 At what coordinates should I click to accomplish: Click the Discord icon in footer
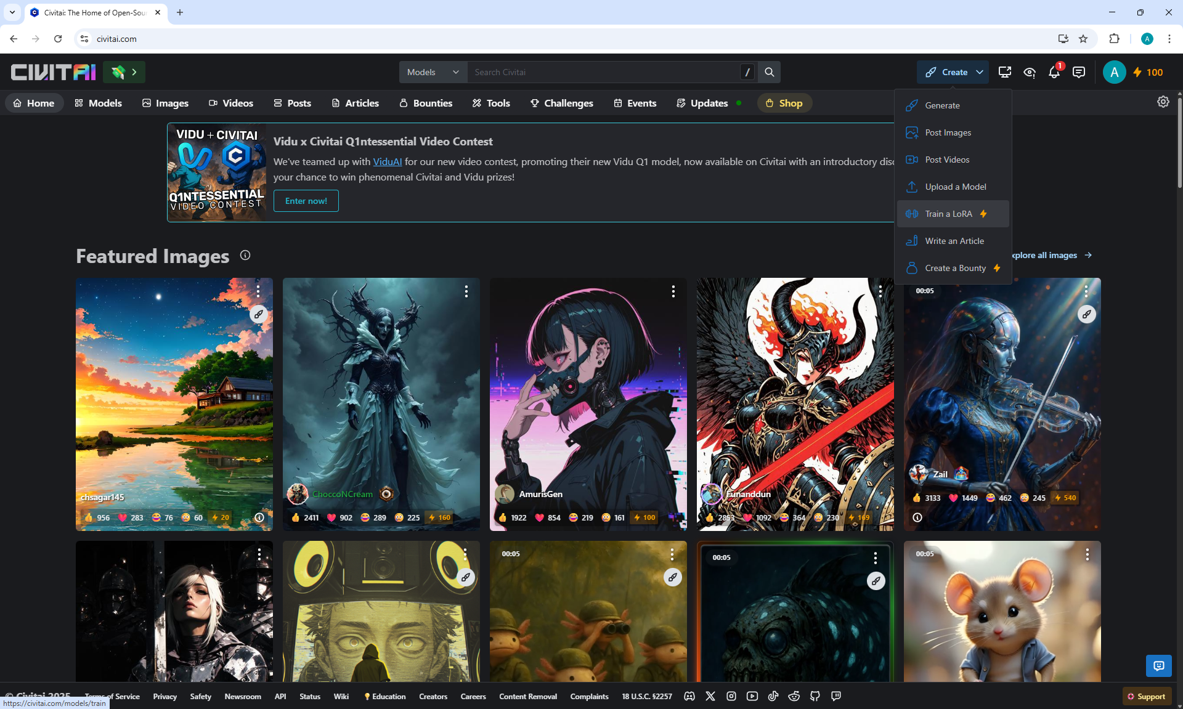point(689,696)
